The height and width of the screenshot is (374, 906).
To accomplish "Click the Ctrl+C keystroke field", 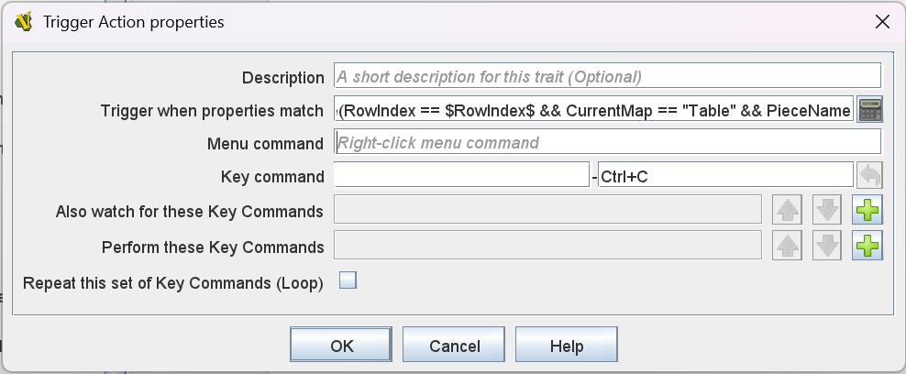I will point(724,176).
